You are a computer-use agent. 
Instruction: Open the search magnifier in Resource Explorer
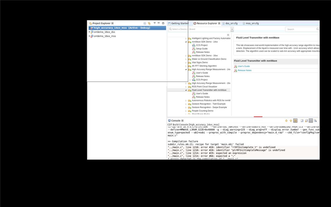(317, 29)
